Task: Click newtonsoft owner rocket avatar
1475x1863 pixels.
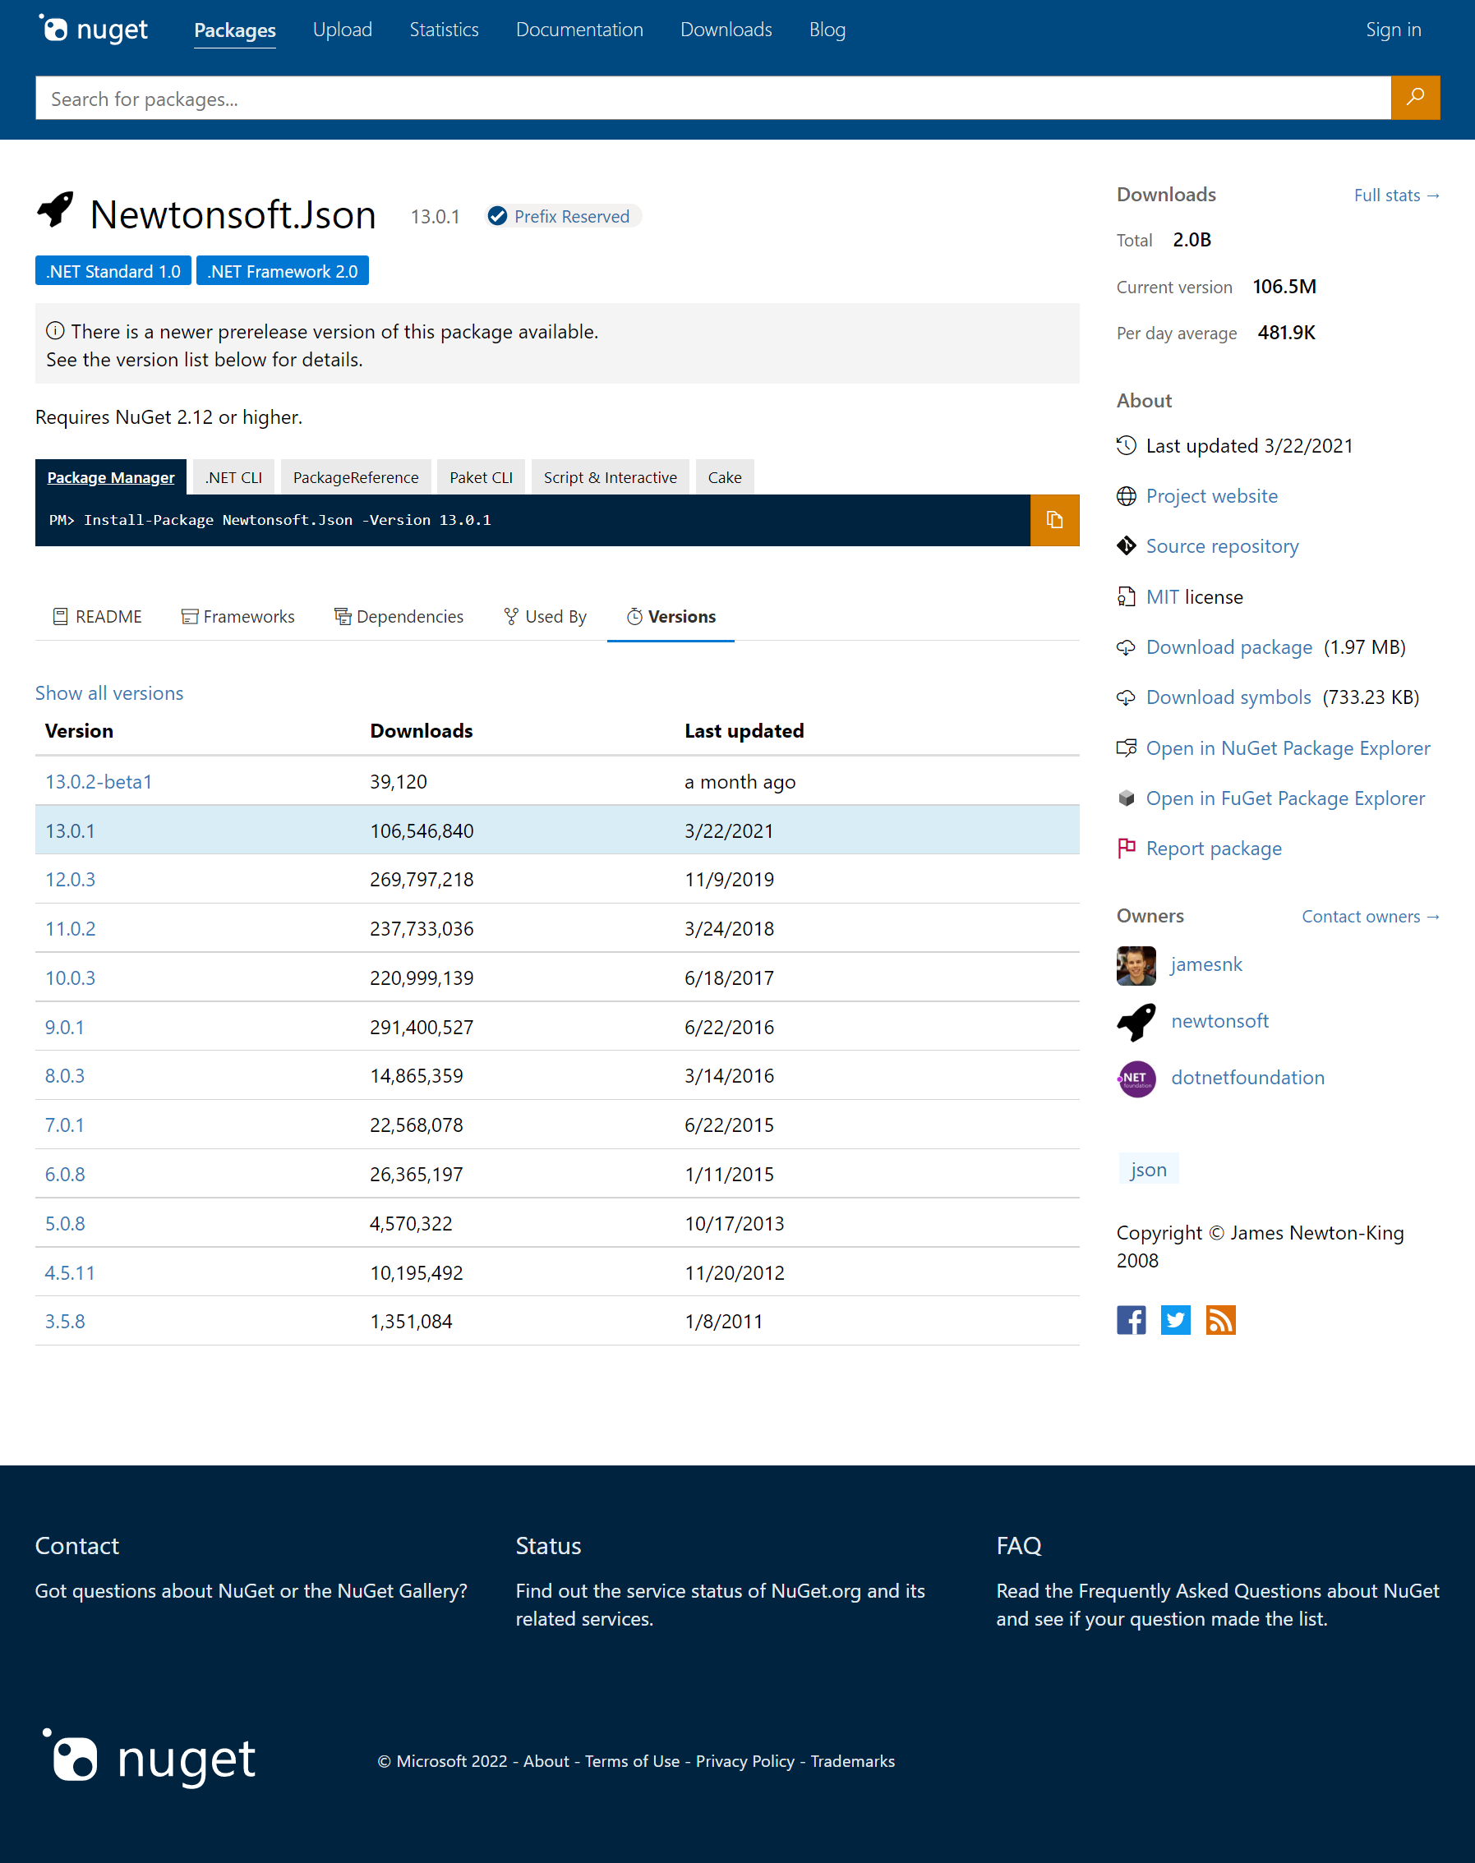Action: pos(1136,1022)
